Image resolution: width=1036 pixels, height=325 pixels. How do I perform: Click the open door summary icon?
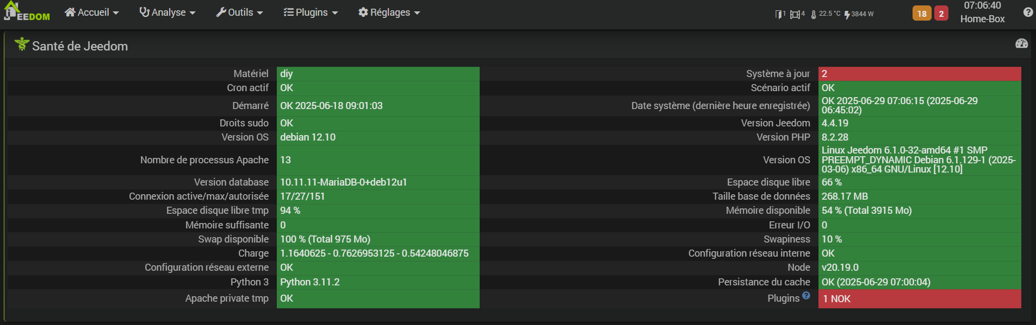click(778, 15)
